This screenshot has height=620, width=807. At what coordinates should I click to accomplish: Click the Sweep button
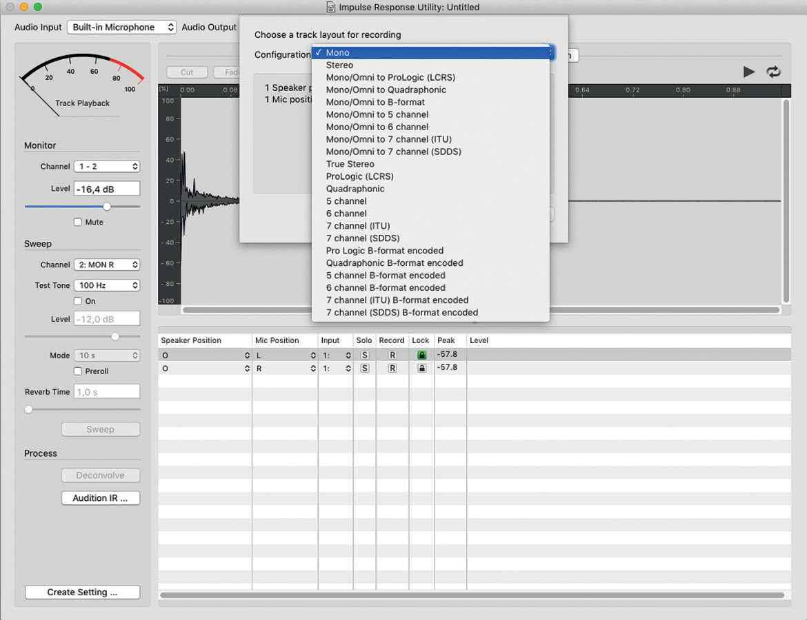[x=101, y=429]
